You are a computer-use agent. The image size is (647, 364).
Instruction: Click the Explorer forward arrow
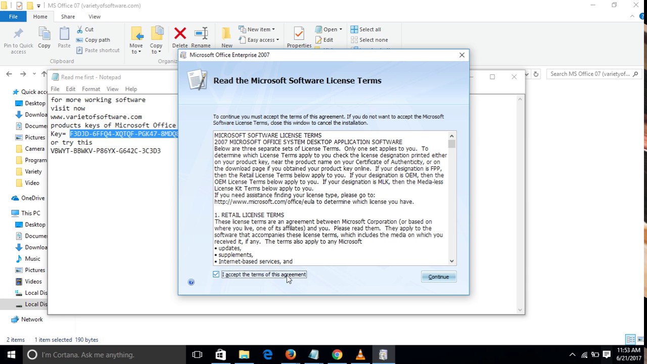tap(23, 74)
